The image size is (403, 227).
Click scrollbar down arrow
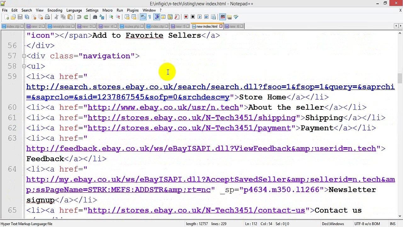click(x=400, y=216)
